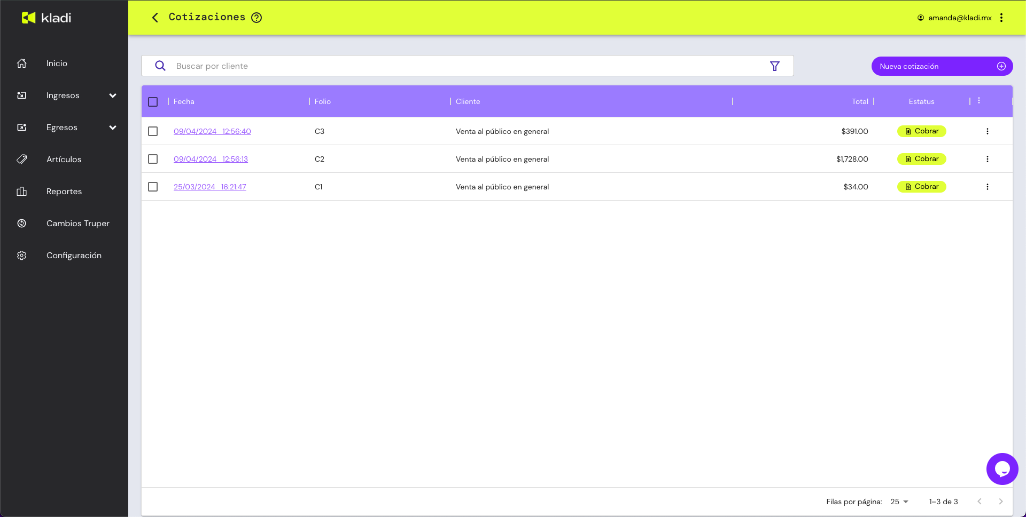Image resolution: width=1026 pixels, height=517 pixels.
Task: Check the box for quotation C2
Action: [153, 159]
